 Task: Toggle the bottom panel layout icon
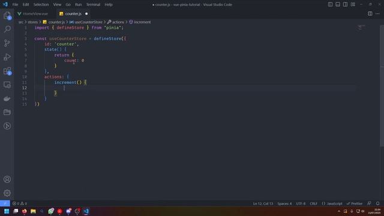tap(338, 4)
